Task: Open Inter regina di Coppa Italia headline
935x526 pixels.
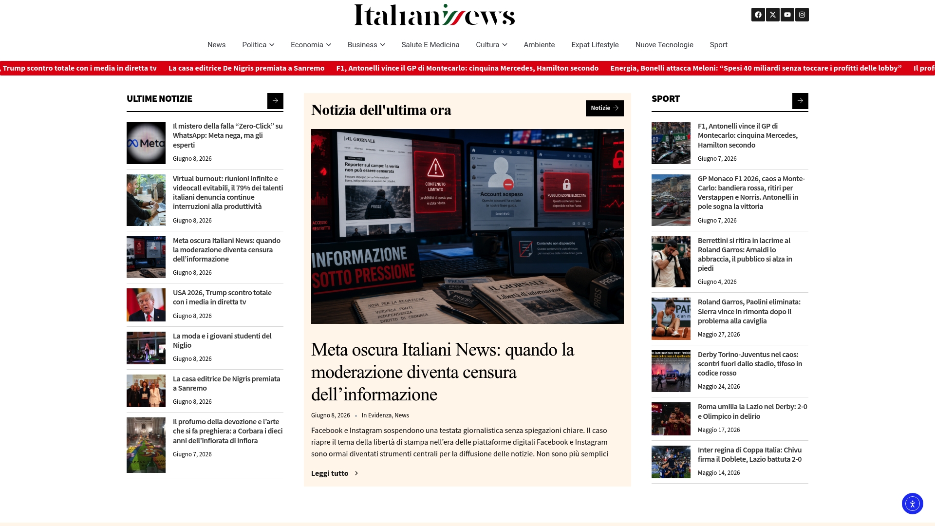Action: [749, 454]
